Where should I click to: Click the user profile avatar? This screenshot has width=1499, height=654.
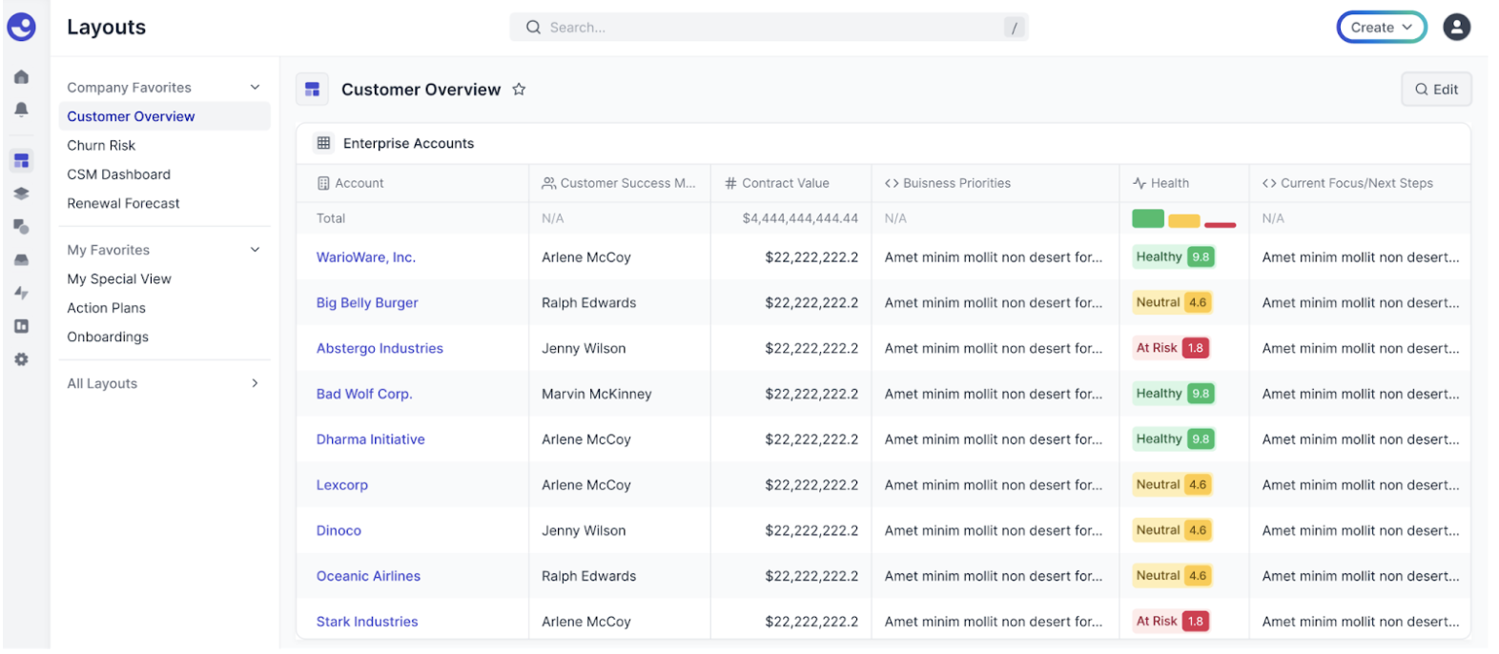[x=1456, y=27]
